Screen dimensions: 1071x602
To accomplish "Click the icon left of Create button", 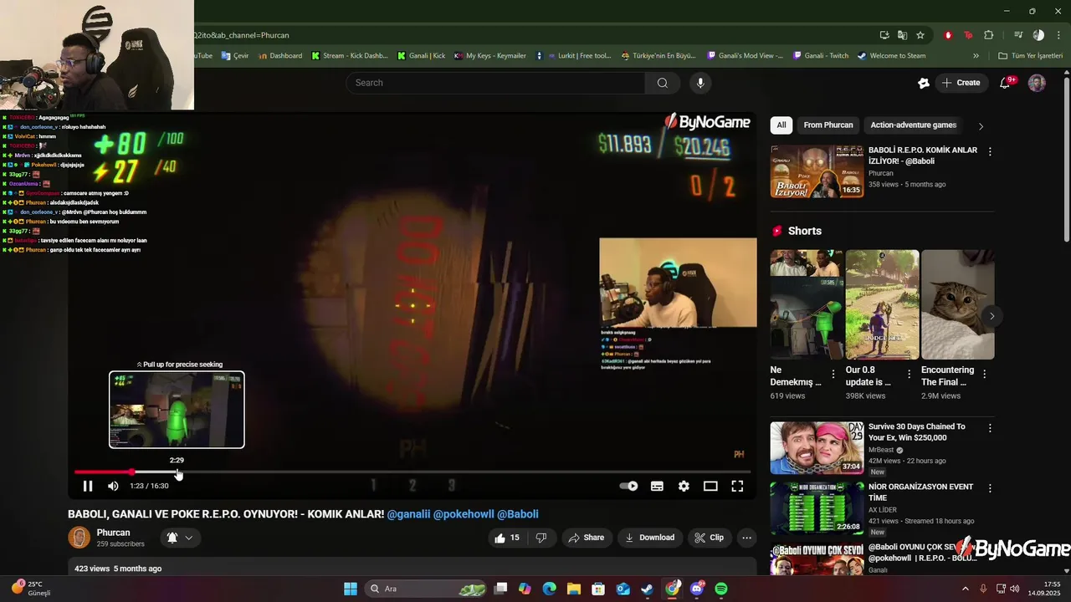I will click(x=923, y=83).
